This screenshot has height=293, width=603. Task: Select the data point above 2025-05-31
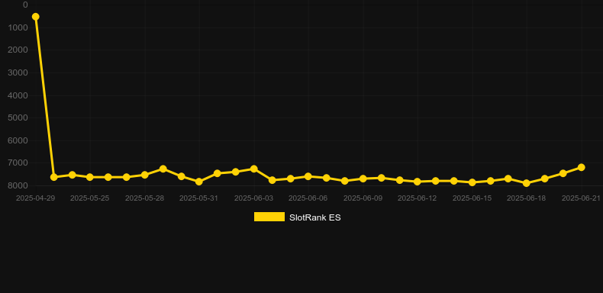[198, 182]
